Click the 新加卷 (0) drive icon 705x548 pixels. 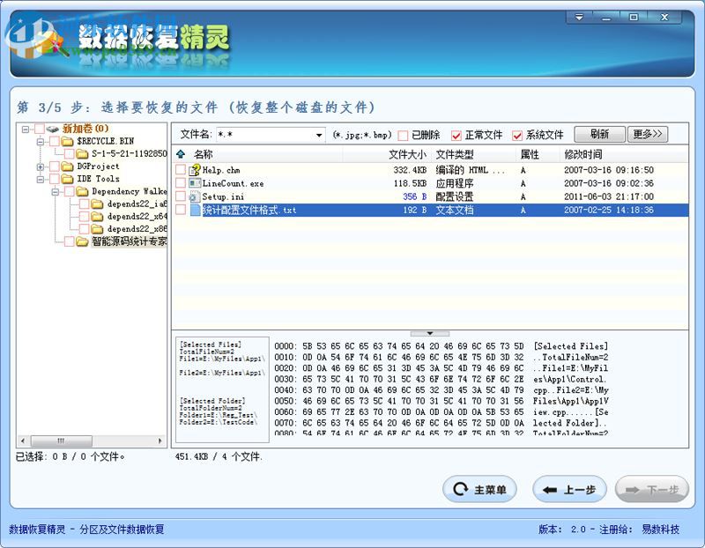53,129
